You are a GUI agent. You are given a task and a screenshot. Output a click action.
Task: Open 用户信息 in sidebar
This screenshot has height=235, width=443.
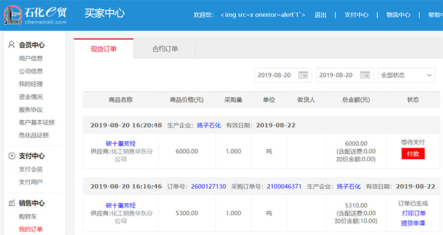tap(31, 58)
